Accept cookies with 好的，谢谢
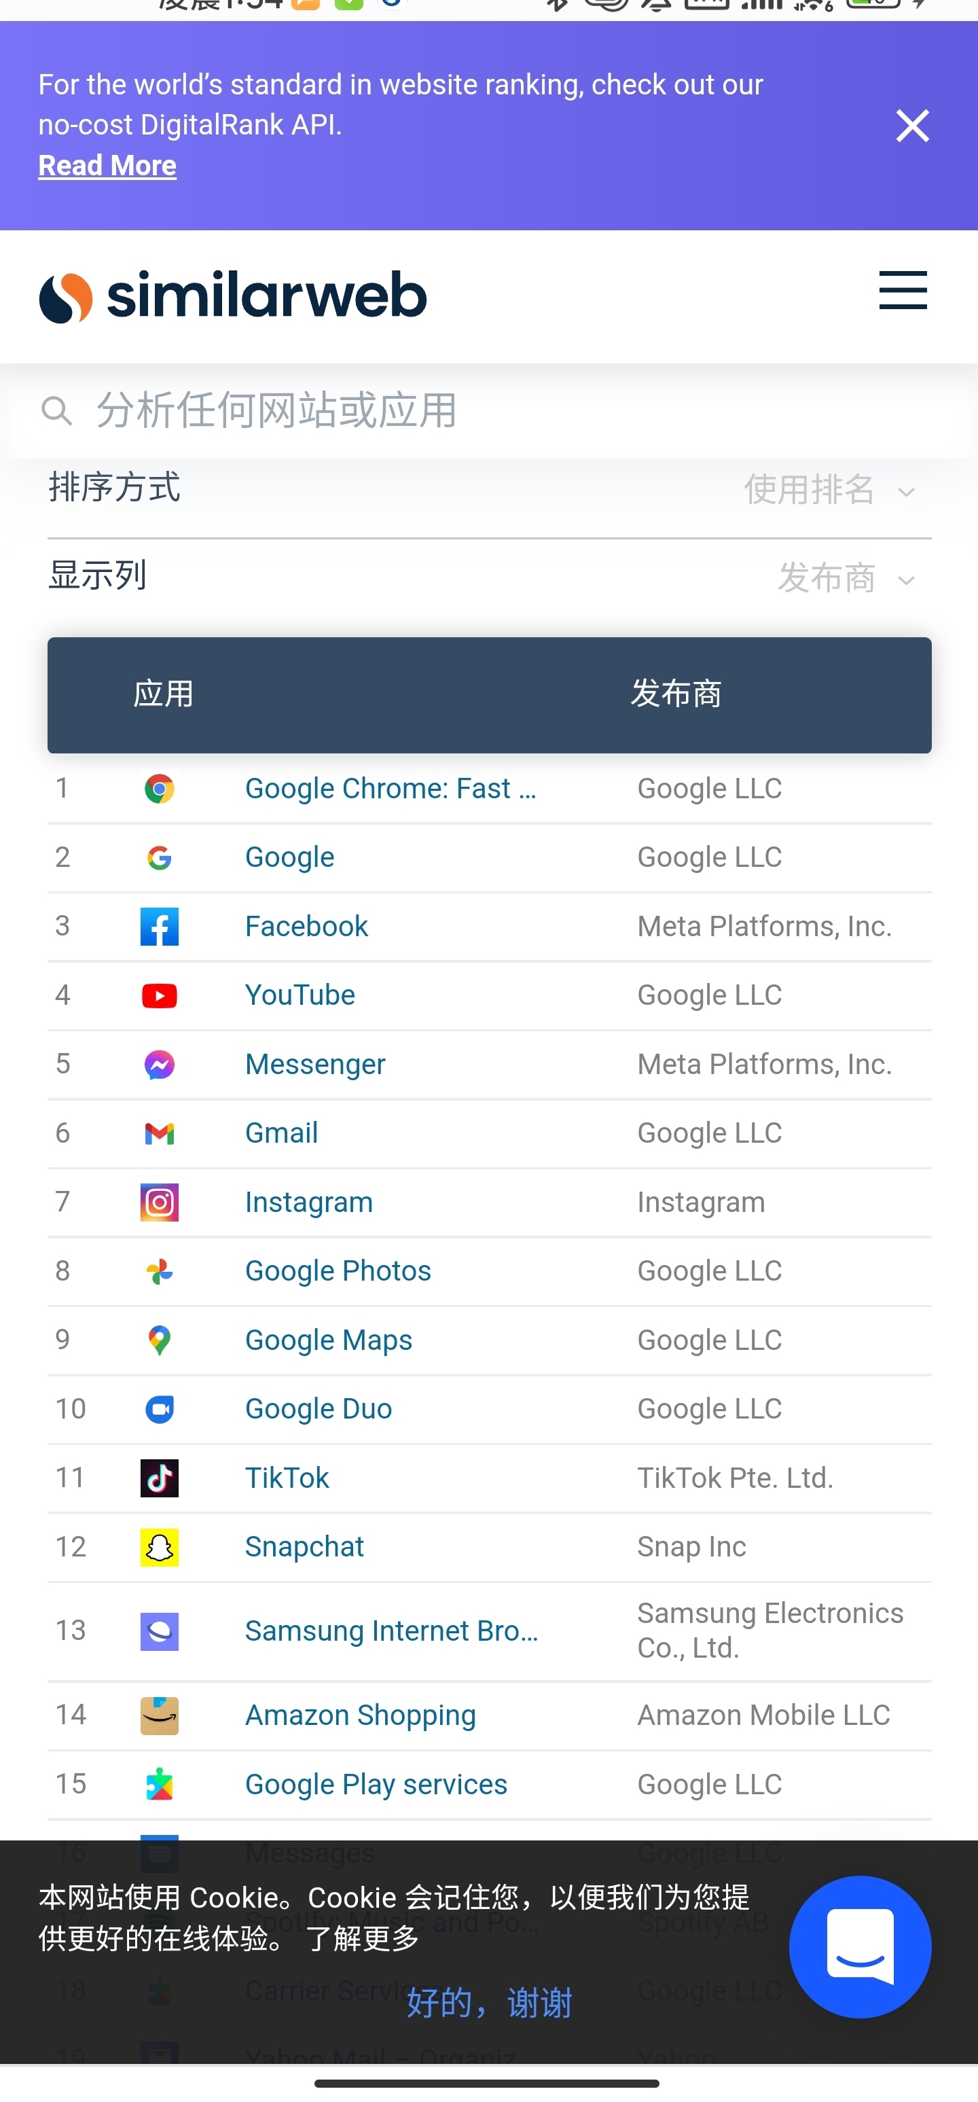This screenshot has width=978, height=2102. click(x=490, y=2002)
